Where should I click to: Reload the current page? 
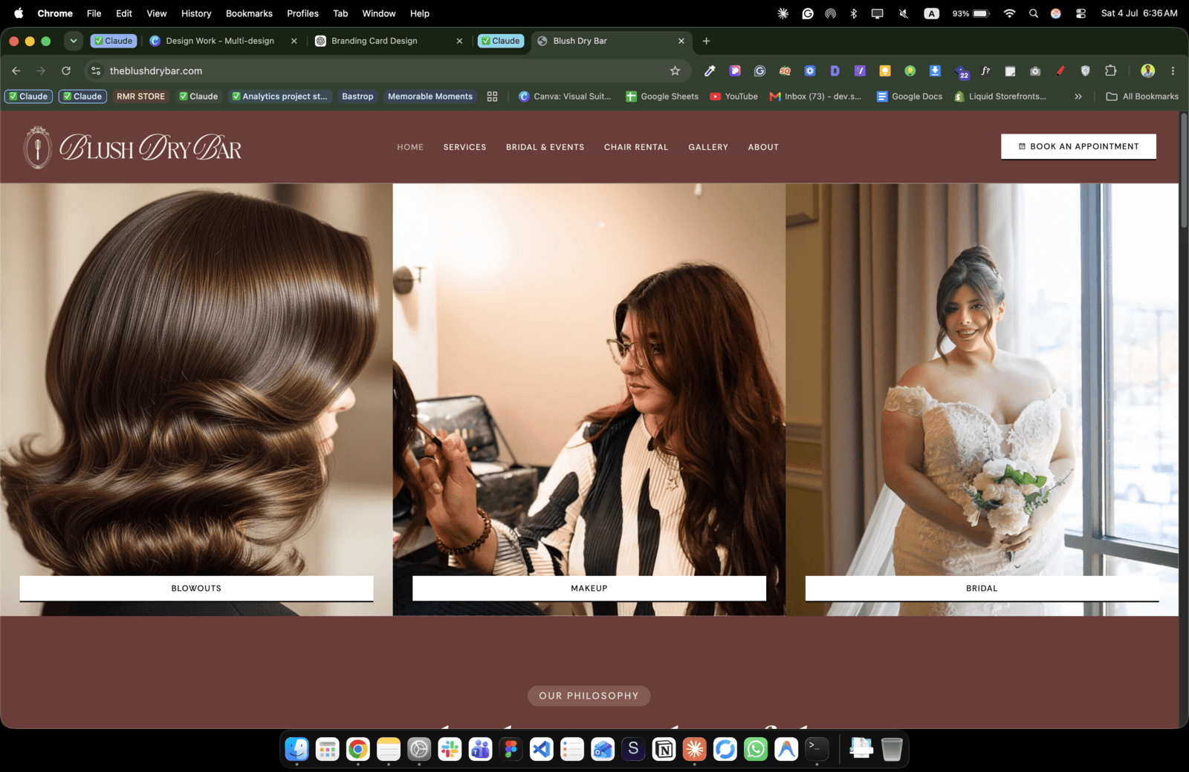[66, 71]
